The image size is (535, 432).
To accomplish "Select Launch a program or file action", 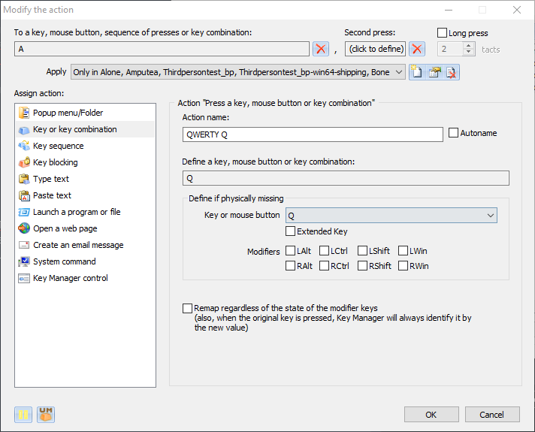I will 77,212.
